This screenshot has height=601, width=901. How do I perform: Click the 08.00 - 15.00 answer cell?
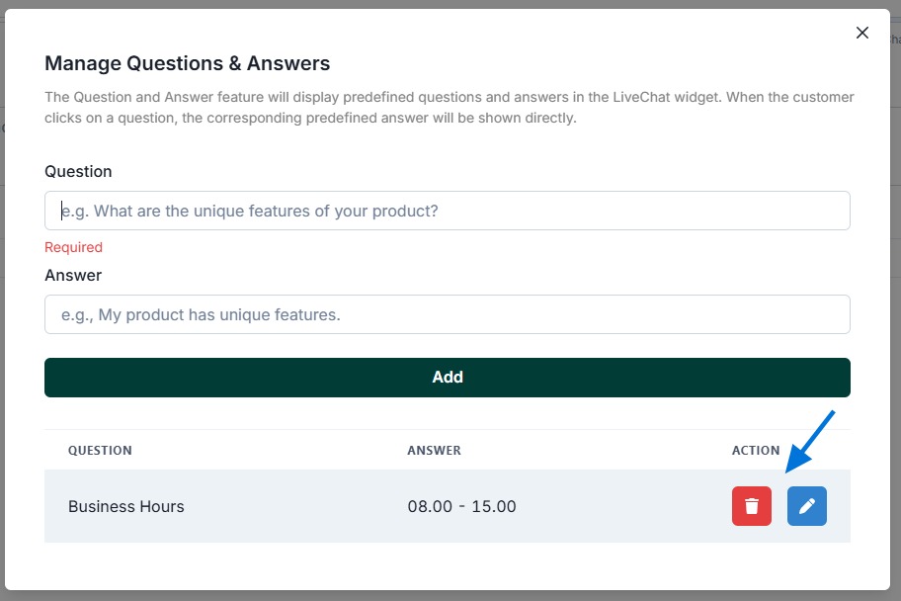click(x=461, y=506)
